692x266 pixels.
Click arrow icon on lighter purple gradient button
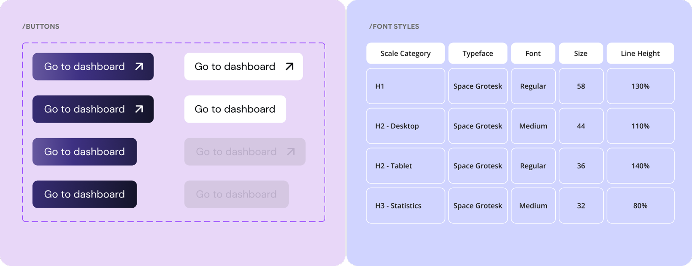tap(139, 67)
